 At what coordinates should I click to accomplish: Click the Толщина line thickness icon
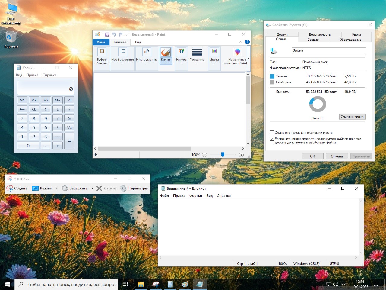coord(197,52)
